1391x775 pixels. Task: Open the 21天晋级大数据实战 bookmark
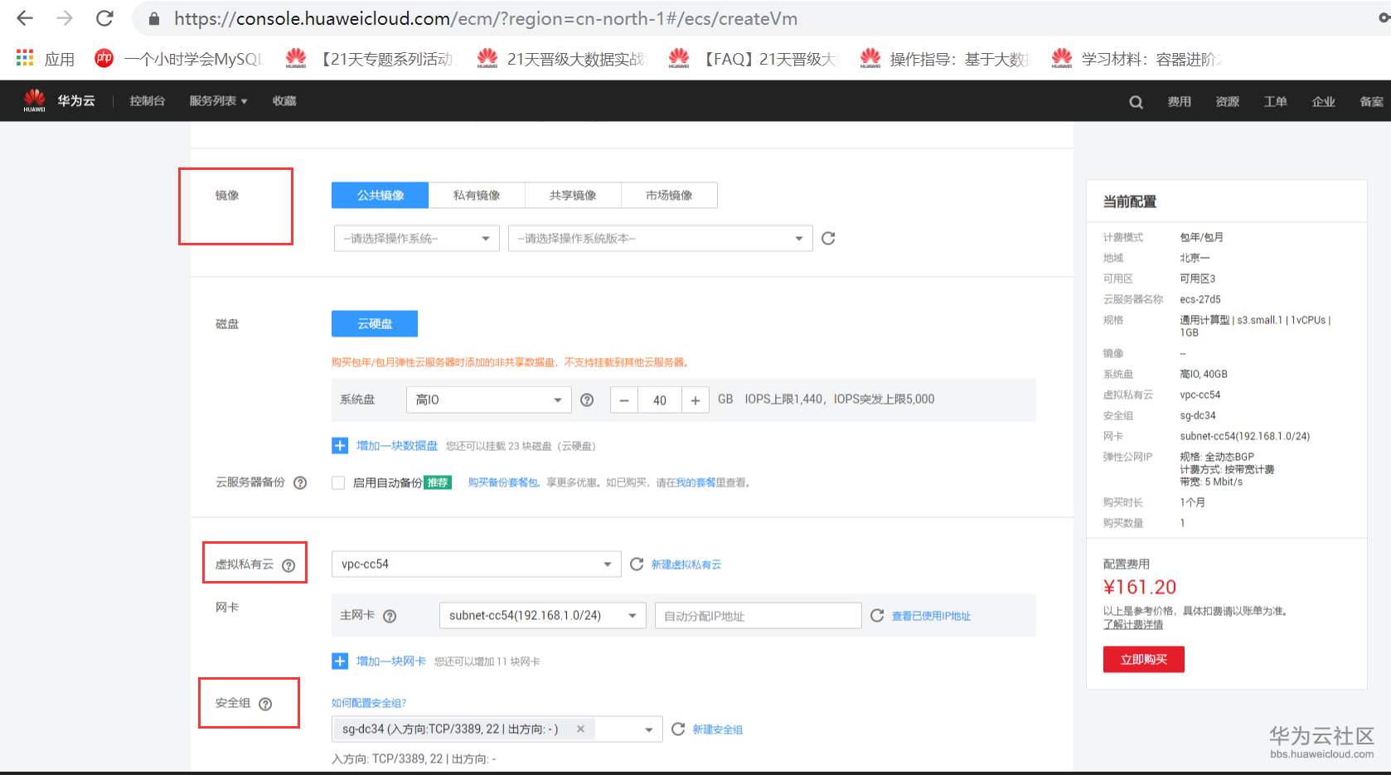(561, 59)
